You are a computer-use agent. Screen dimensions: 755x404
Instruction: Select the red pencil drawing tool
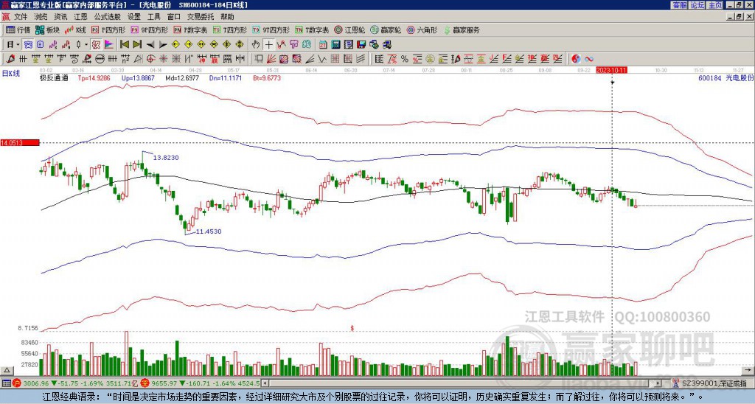click(10, 59)
